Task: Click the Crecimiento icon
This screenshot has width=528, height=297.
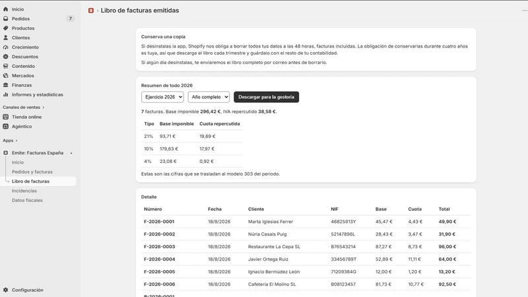Action: [6, 47]
